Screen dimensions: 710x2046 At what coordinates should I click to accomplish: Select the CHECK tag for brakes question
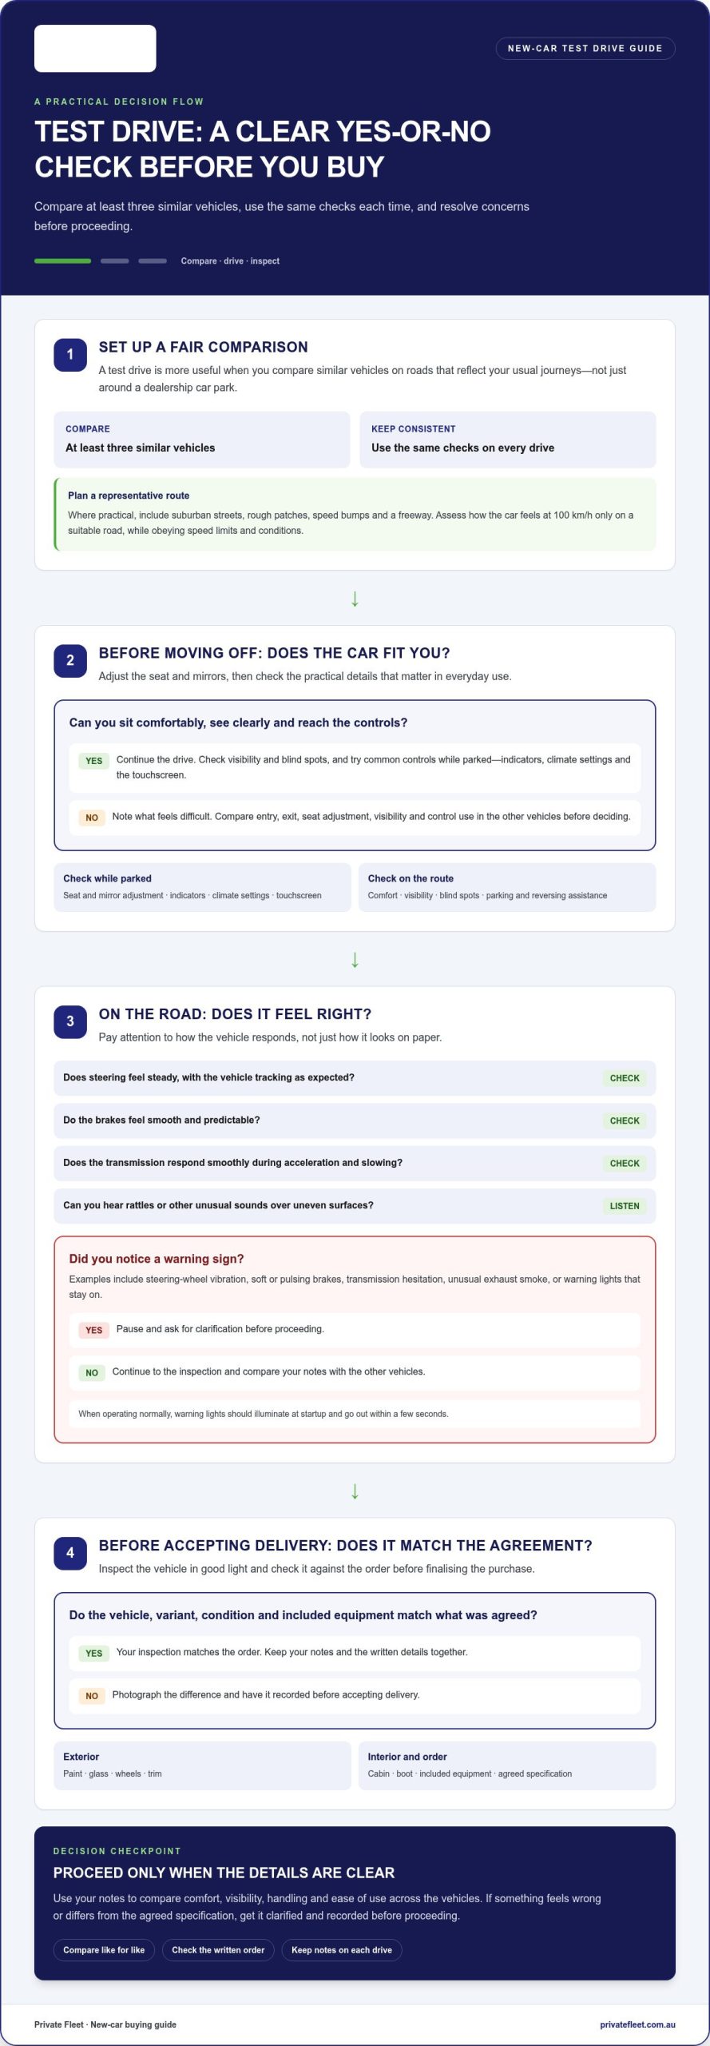pos(625,1121)
